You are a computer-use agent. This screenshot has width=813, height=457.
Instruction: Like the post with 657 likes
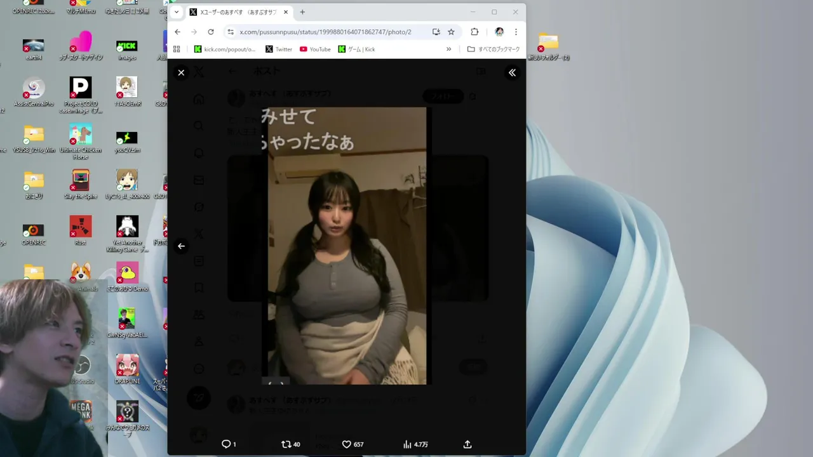pyautogui.click(x=353, y=444)
